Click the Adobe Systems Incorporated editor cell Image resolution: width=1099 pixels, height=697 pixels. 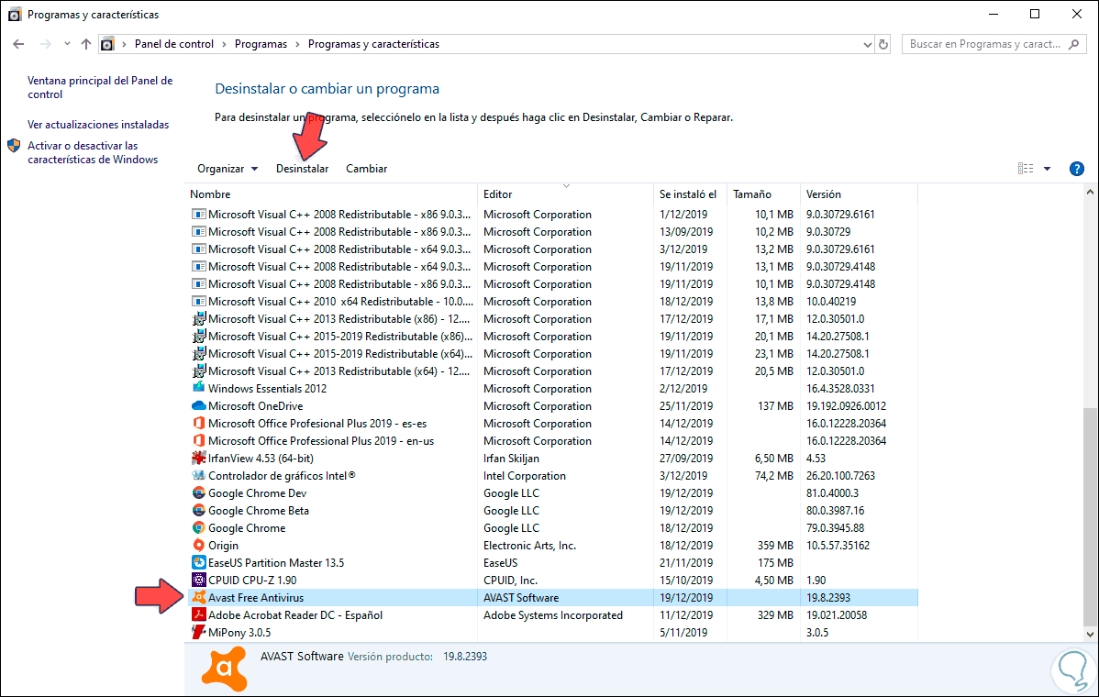553,615
